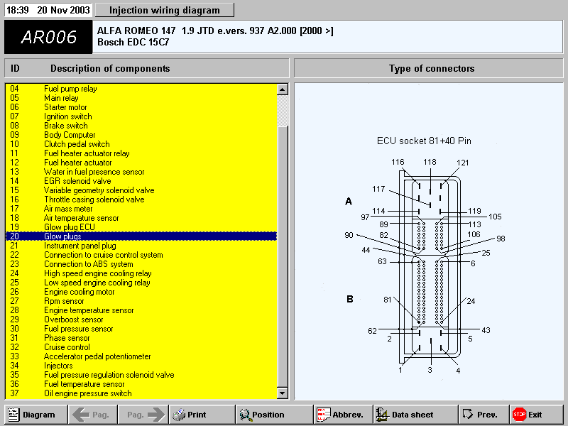Select 13 Water in fuel presence sensor
Viewport: 568px width, 426px height.
[x=141, y=172]
